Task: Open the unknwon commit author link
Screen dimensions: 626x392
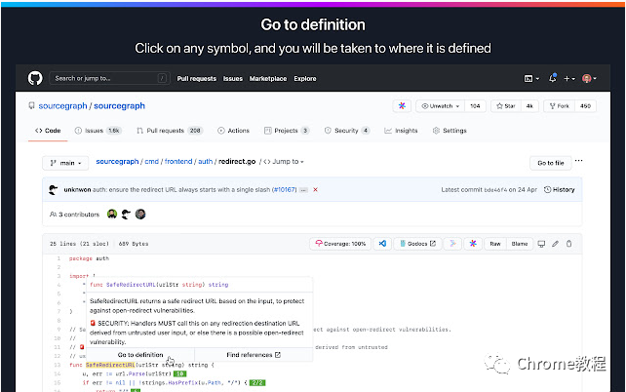Action: [77, 189]
